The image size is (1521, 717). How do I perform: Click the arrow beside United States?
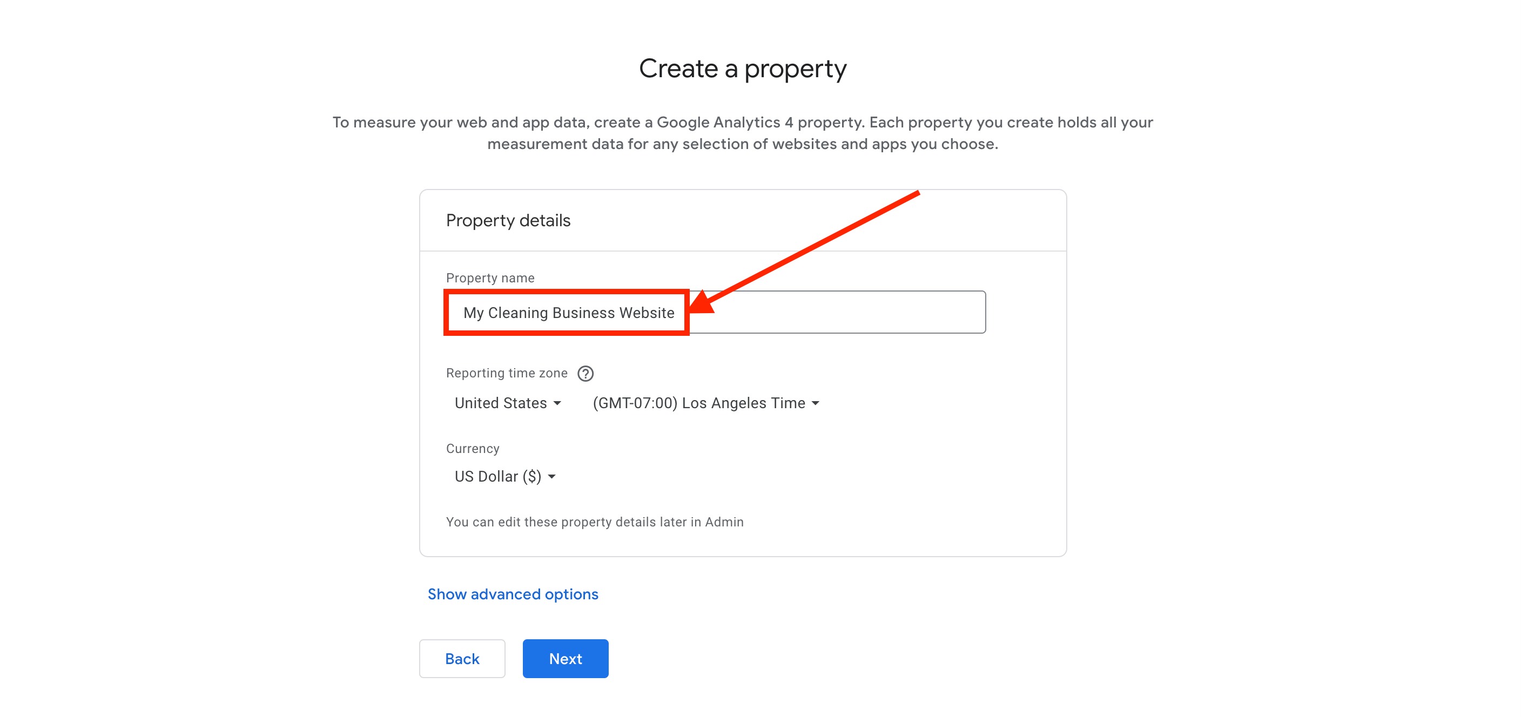[x=557, y=404]
